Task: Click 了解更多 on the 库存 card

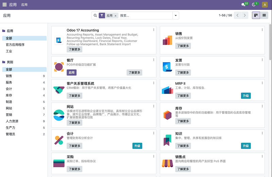Action: click(183, 121)
